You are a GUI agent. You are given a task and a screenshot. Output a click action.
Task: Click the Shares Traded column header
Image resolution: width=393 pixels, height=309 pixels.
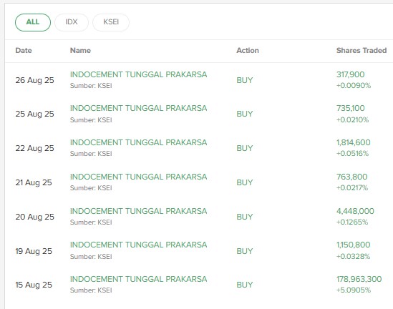click(362, 51)
